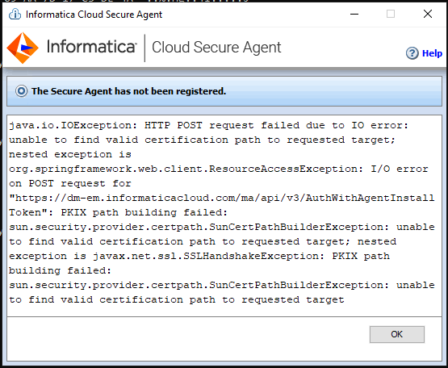Click the circular status icon beside registration message
The image size is (448, 368).
point(22,91)
